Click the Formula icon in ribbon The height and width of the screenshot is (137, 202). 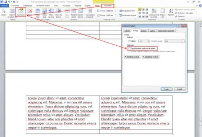coord(180,17)
